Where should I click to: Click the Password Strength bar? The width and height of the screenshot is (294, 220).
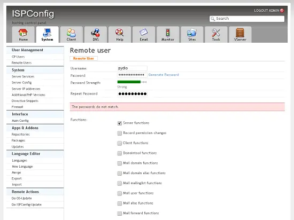[132, 82]
